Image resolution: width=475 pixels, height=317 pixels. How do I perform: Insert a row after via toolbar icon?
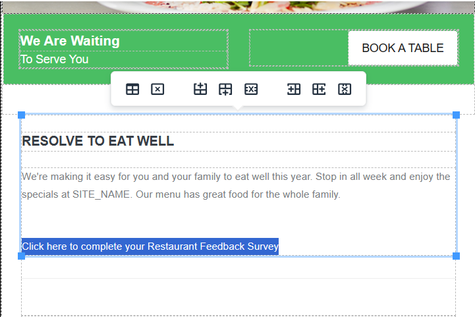[225, 90]
